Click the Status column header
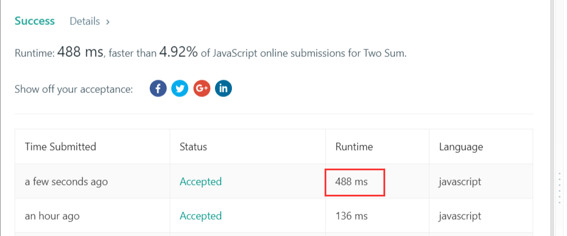This screenshot has width=567, height=236. click(x=193, y=146)
